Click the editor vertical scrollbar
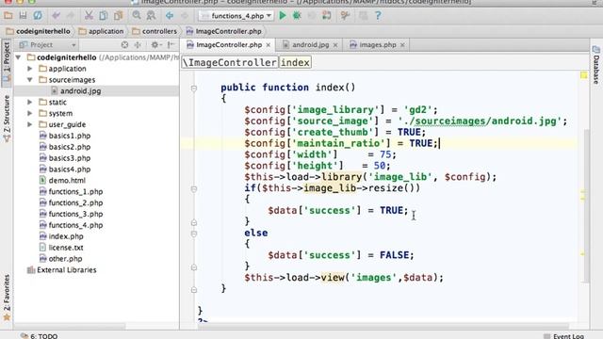603x339 pixels. (x=586, y=205)
